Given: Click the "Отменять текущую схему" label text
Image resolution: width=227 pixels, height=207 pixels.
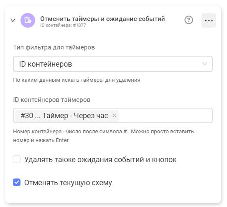Looking at the screenshot, I should 68,183.
